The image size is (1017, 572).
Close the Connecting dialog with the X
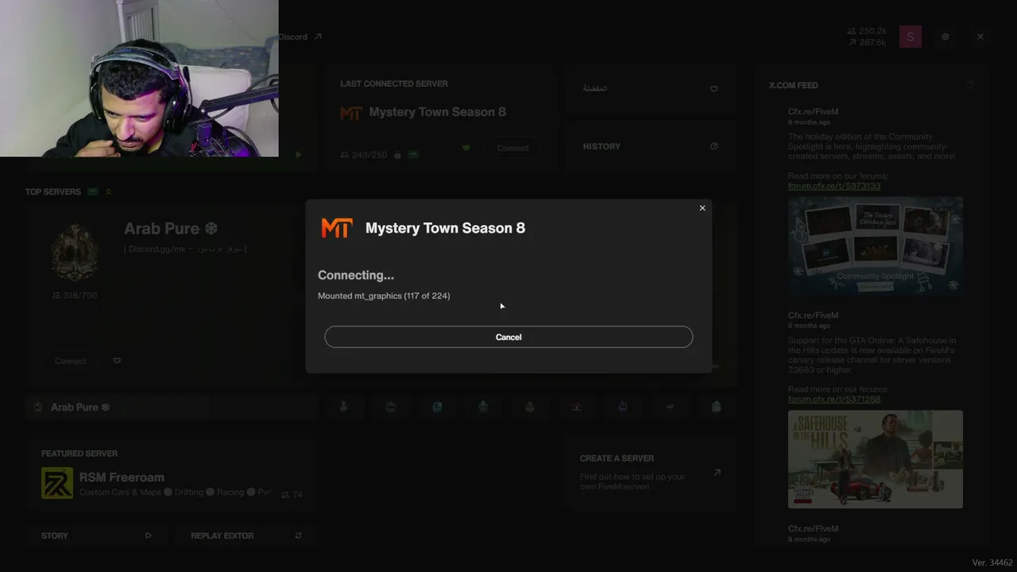[702, 208]
